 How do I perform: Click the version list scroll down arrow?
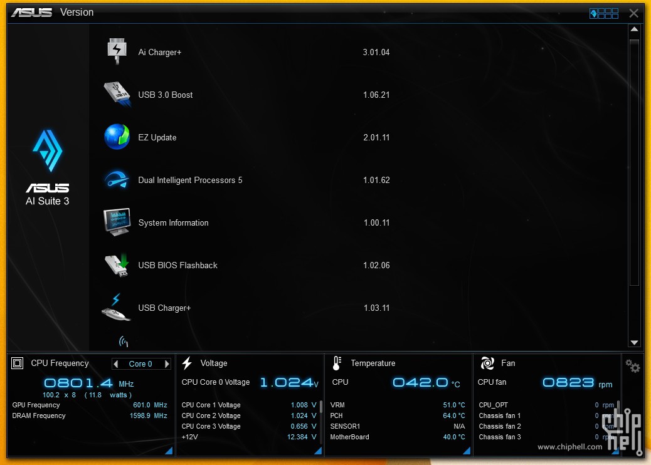pyautogui.click(x=634, y=343)
